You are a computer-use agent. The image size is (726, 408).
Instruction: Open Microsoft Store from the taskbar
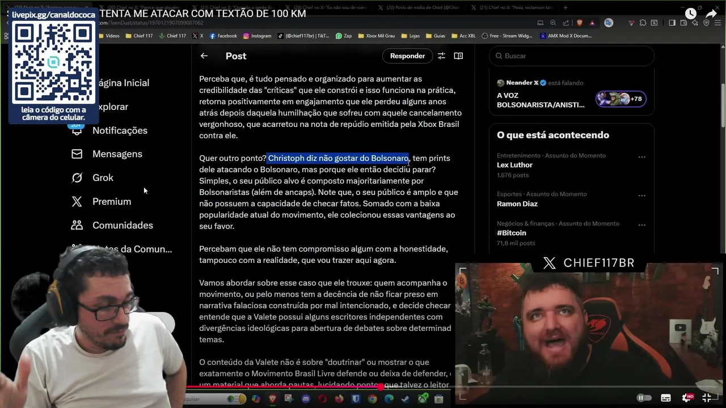click(x=438, y=399)
